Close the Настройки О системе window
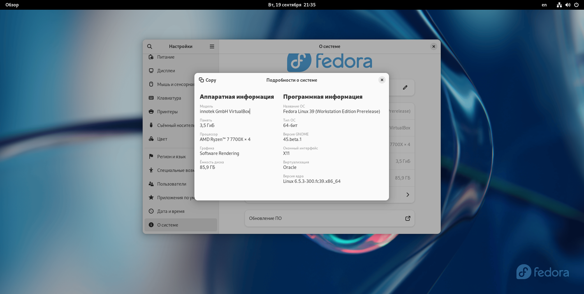The width and height of the screenshot is (584, 294). pyautogui.click(x=433, y=46)
